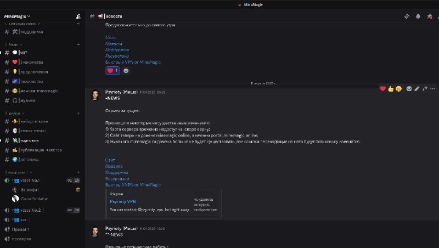Join the Приват 1 voice channel
Screen dimensions: 439x248
click(x=42, y=229)
